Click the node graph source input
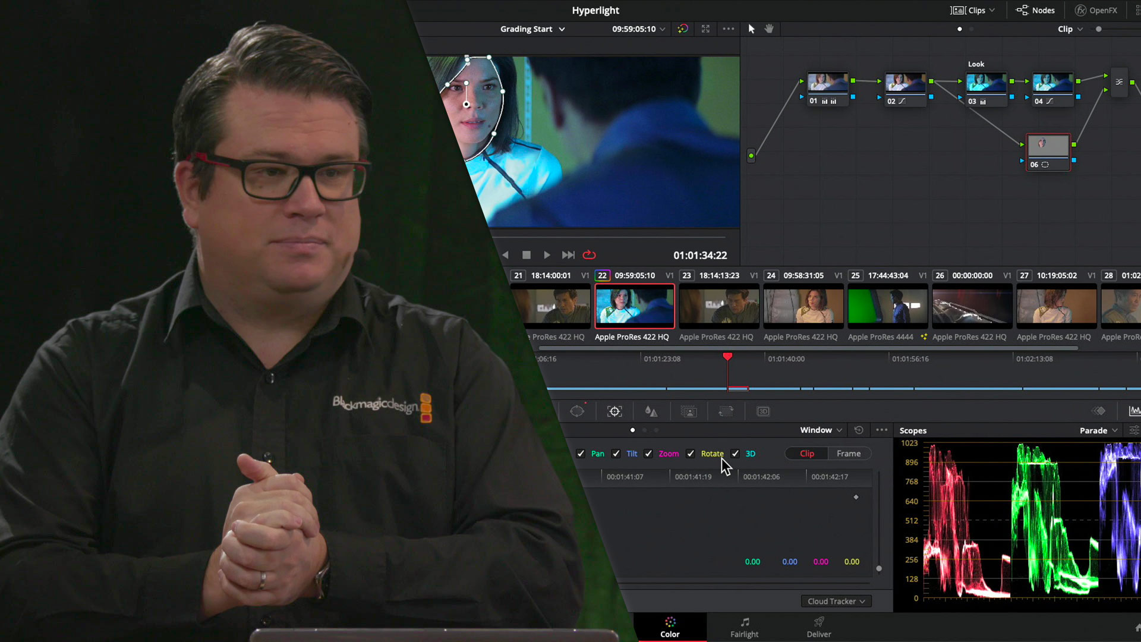The height and width of the screenshot is (642, 1141). click(x=751, y=156)
